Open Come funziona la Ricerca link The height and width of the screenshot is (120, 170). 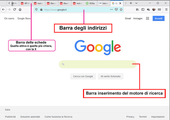pos(58,117)
